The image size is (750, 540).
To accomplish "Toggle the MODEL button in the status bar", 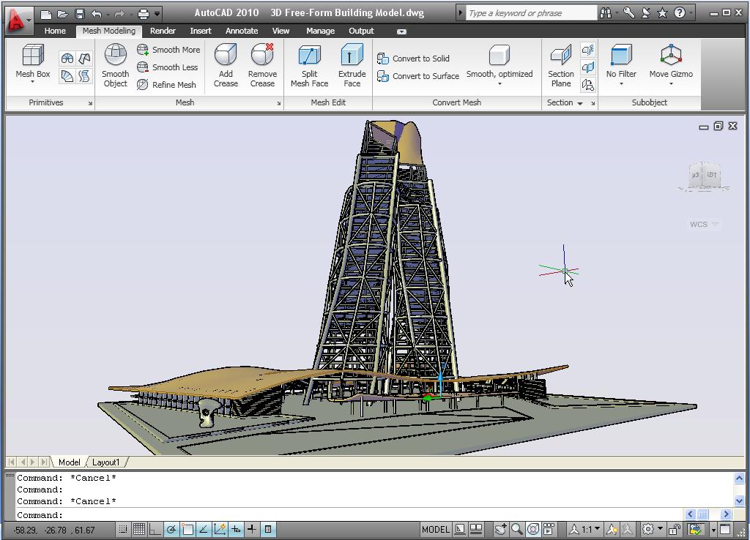I will pos(435,529).
